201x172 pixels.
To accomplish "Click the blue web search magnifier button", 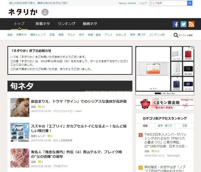I will click(190, 3).
